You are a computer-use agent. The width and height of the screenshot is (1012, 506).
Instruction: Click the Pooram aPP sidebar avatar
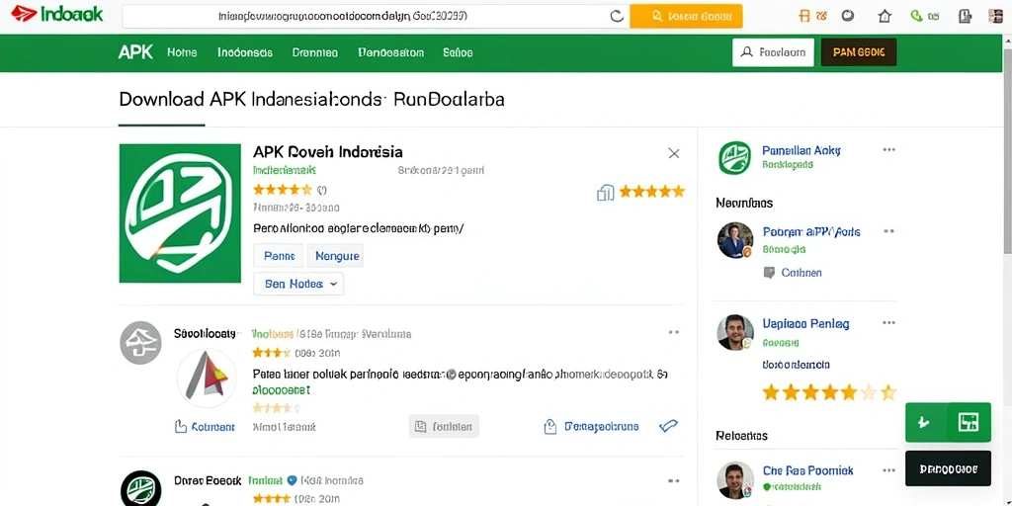pyautogui.click(x=735, y=240)
